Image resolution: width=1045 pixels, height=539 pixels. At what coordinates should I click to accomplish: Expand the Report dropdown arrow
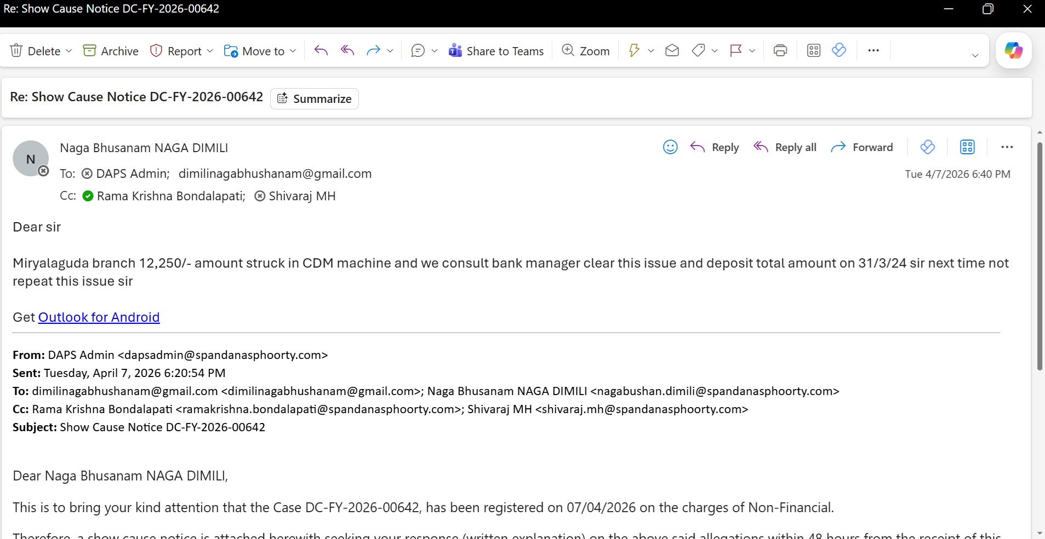pos(210,51)
